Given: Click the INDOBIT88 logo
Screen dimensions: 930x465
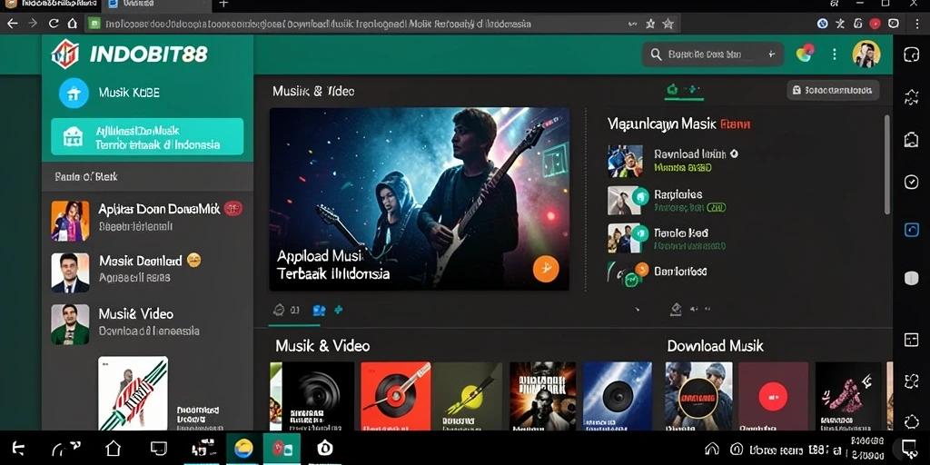Looking at the screenshot, I should 129,54.
